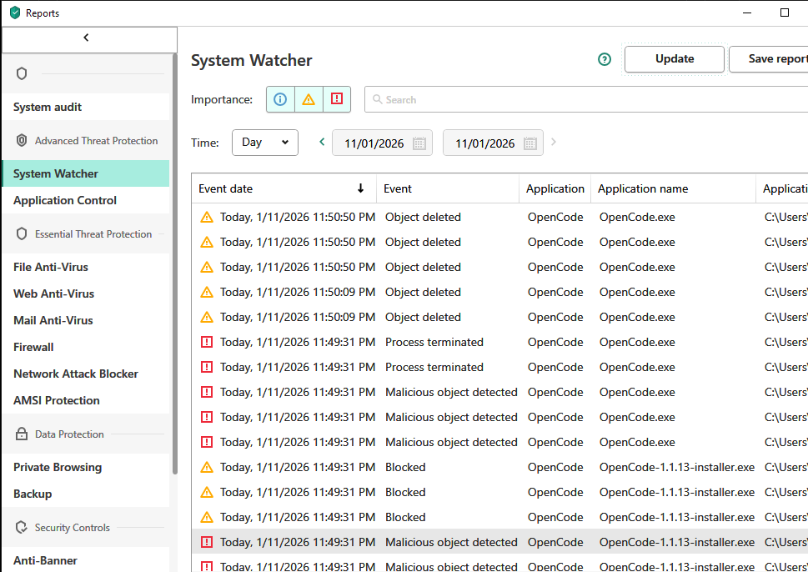
Task: Click the start date field 11/01/2026
Action: click(x=382, y=143)
